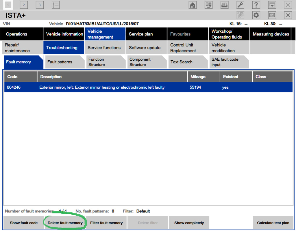Click the printer icon in top toolbar
Viewport: 296px width, 231px height.
click(x=224, y=5)
